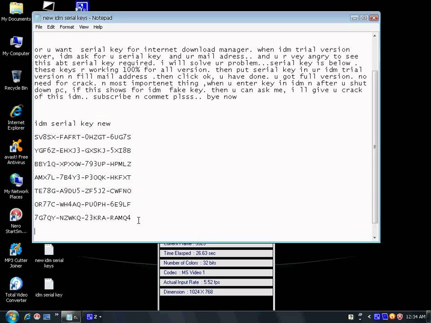Viewport: 431px width, 323px height.
Task: Click the Notepad vertical scrollbar thumb
Action: (x=374, y=147)
